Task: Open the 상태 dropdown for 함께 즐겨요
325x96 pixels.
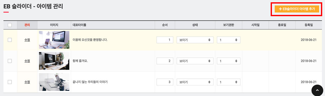Action: coord(195,61)
